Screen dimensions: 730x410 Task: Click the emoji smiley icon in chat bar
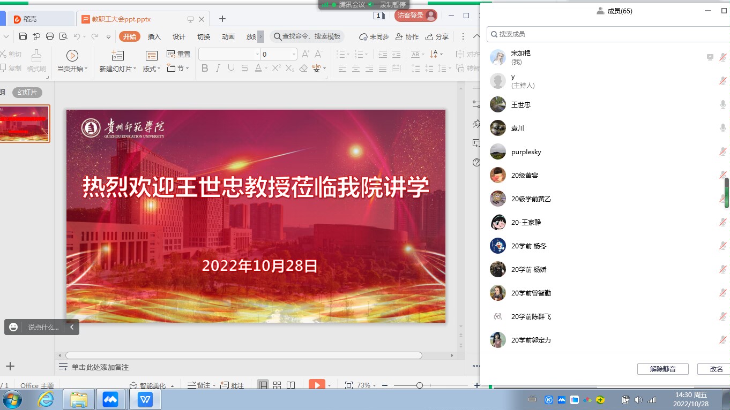tap(13, 327)
